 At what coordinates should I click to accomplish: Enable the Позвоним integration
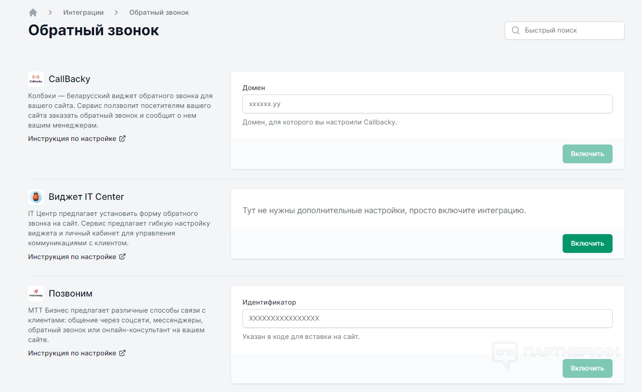pos(587,368)
